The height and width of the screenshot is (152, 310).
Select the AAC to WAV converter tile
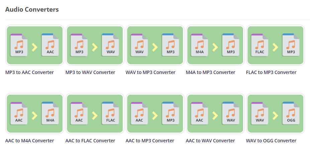coord(215,113)
